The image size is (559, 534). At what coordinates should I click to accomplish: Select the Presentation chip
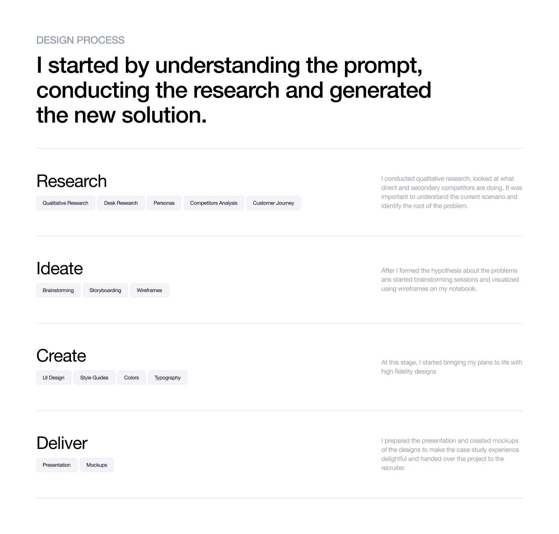click(x=57, y=465)
